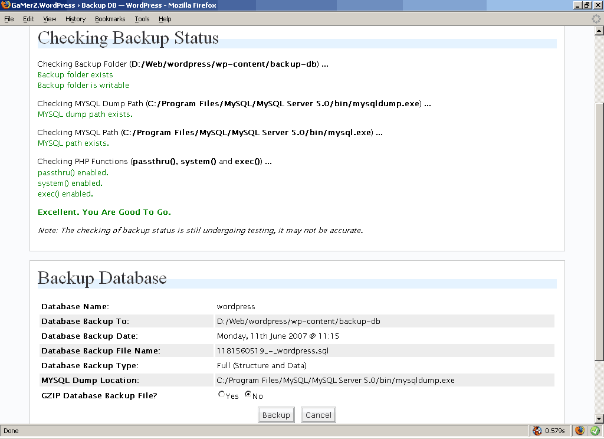Open the Edit menu
604x439 pixels.
point(28,19)
